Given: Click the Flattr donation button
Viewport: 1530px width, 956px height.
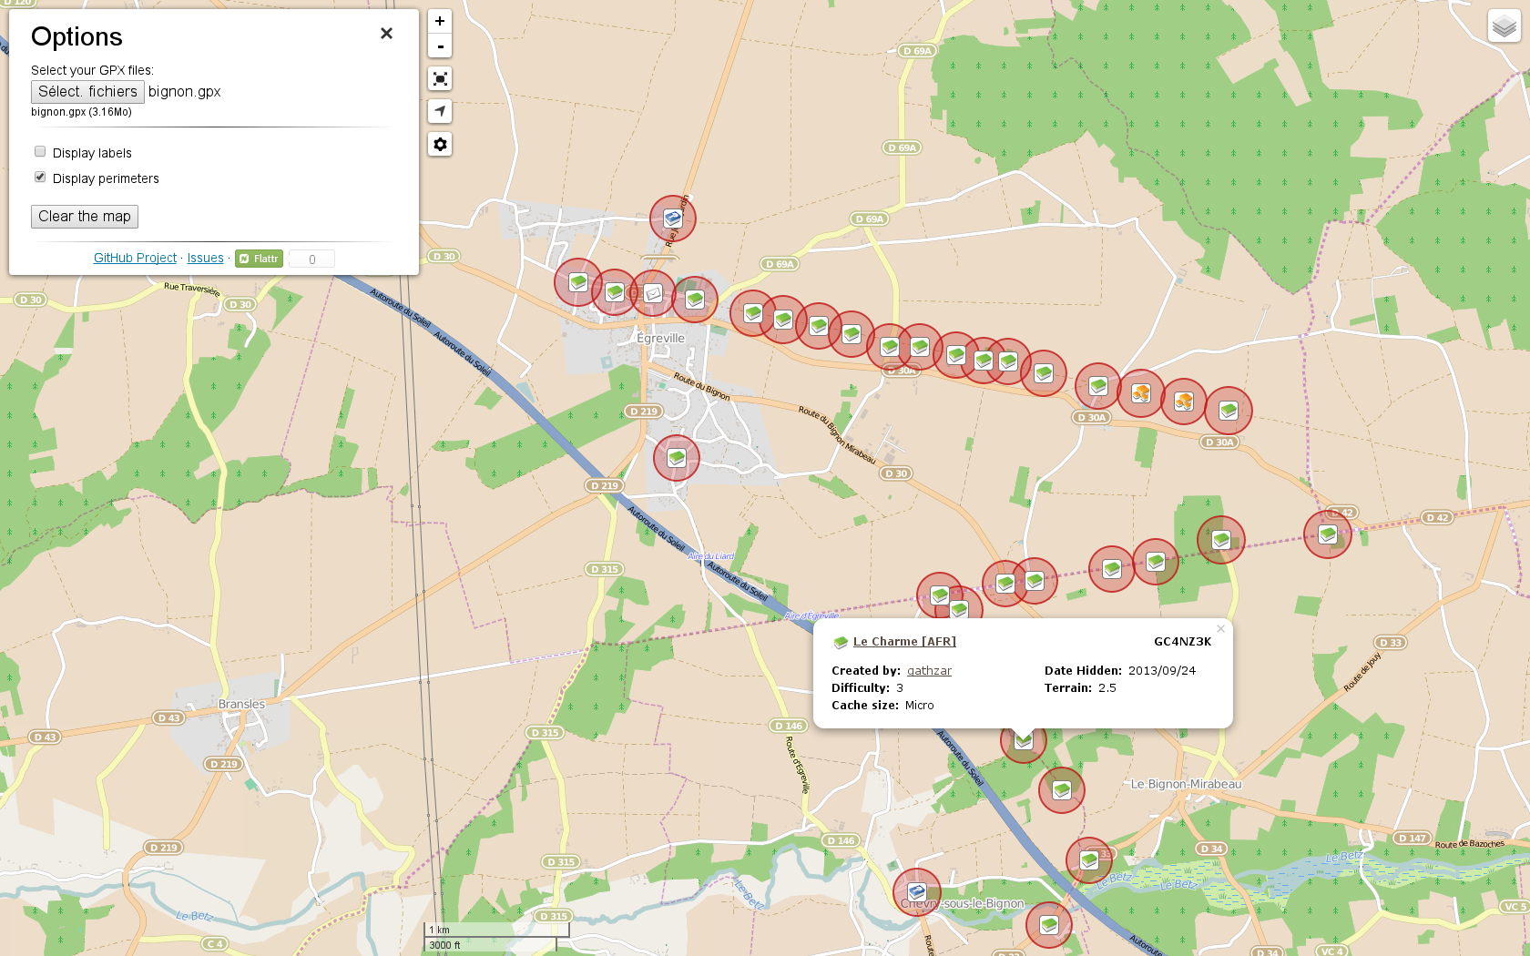Looking at the screenshot, I should [x=260, y=259].
